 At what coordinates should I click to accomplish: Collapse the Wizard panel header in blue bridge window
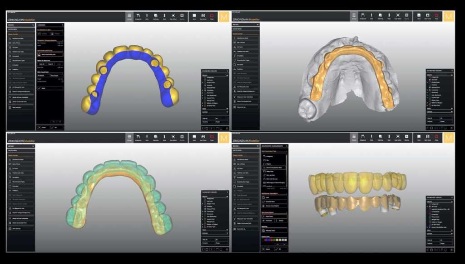(34, 25)
